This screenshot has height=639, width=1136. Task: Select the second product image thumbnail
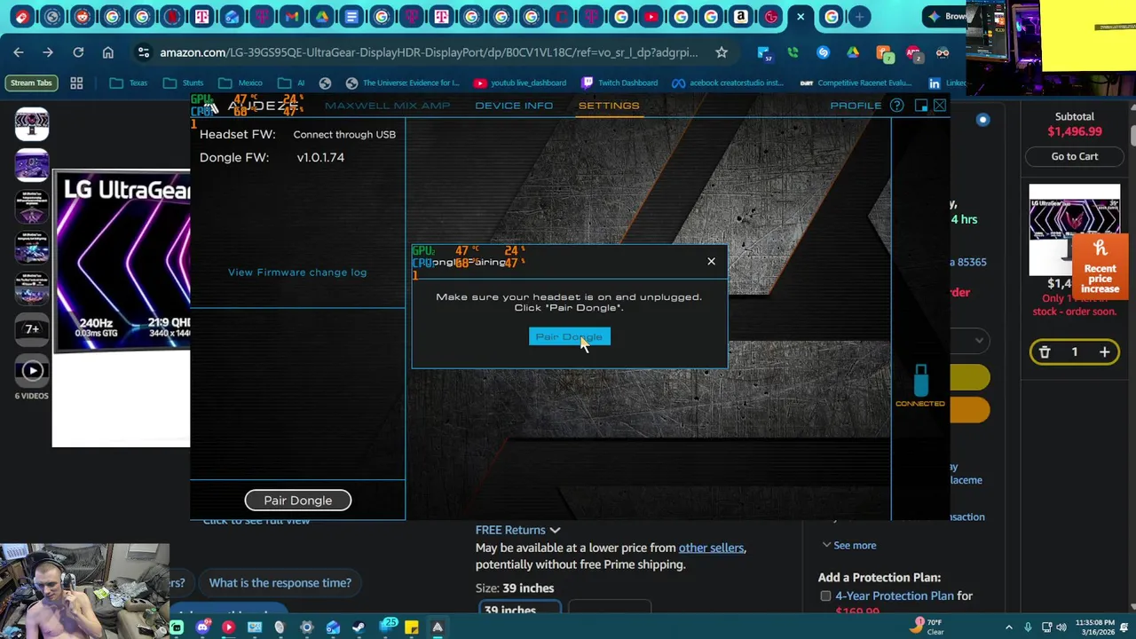[32, 166]
